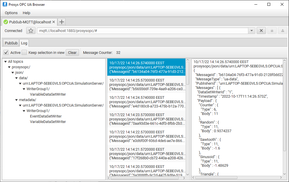The width and height of the screenshot is (289, 182).
Task: Select the 14:14:20.573 message entry
Action: [x=147, y=170]
